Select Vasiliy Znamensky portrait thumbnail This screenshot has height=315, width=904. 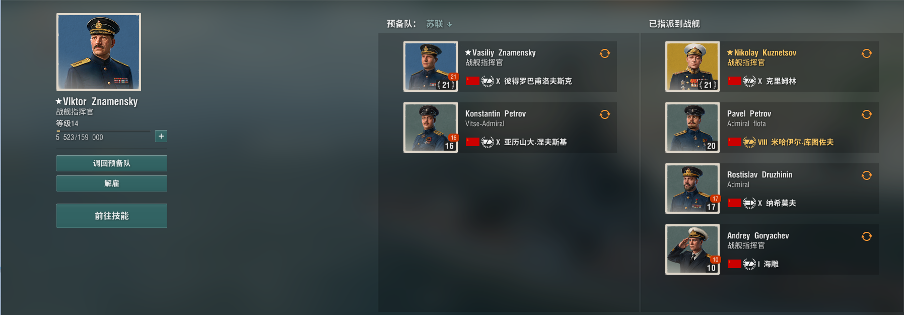431,67
